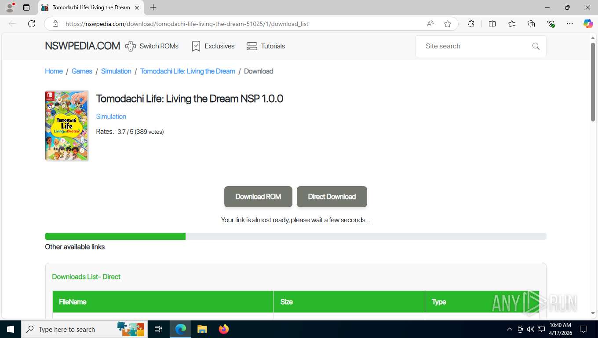Open Edge Settings and more menu

pyautogui.click(x=570, y=24)
